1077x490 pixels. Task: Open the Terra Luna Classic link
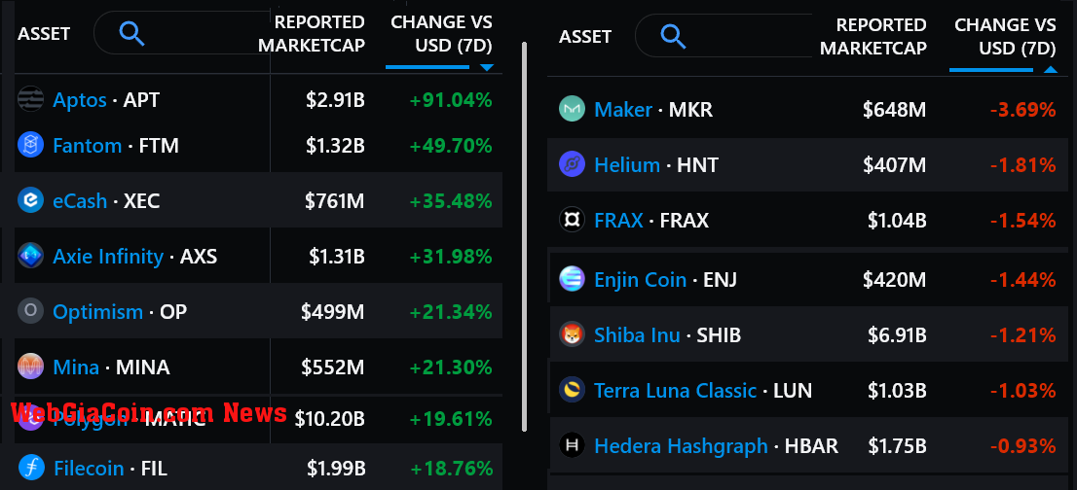[675, 391]
